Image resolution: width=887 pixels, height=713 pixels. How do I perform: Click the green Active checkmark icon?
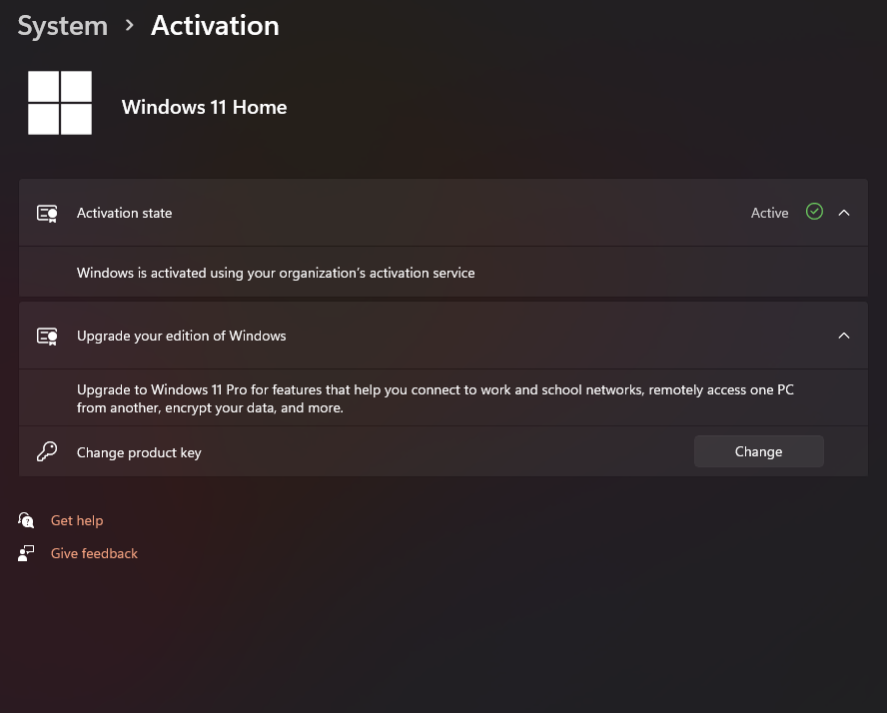tap(814, 212)
